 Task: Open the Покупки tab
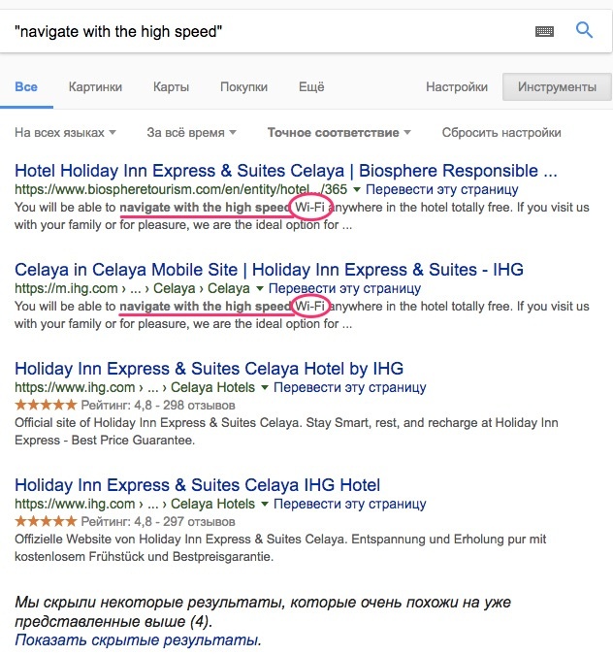coord(243,87)
